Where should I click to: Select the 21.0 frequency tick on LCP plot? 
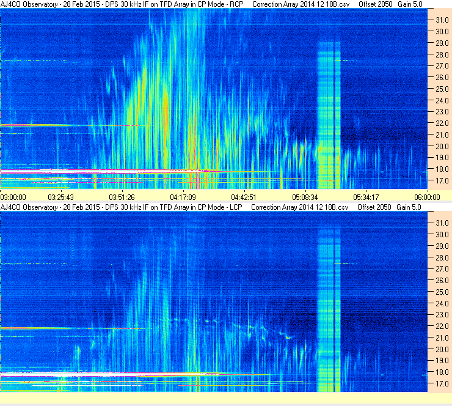click(x=442, y=338)
